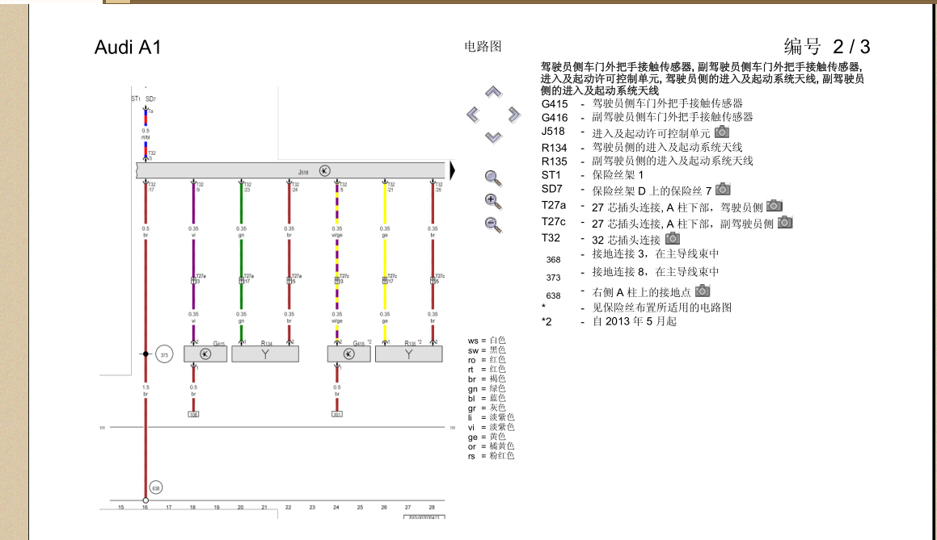Click the 638 legend number
Viewport: 937px width, 540px height.
pyautogui.click(x=553, y=295)
